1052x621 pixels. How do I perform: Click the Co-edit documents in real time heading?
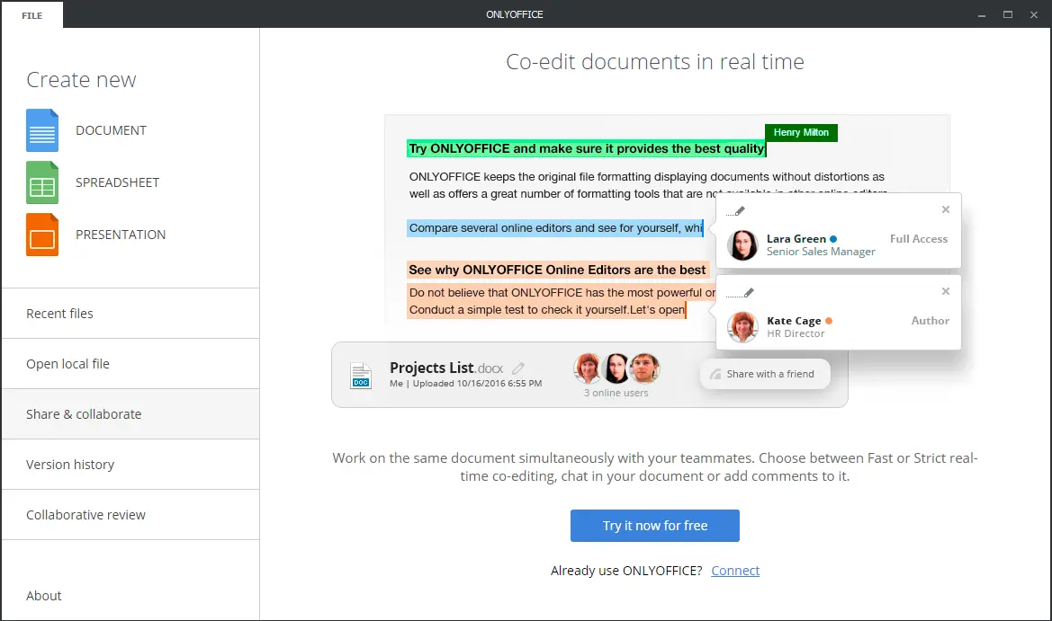click(x=655, y=62)
